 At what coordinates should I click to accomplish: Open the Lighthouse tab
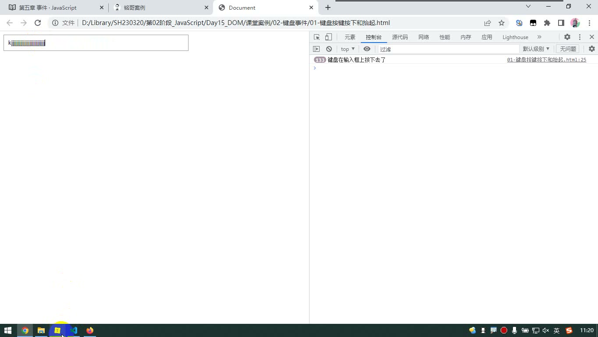(x=515, y=37)
